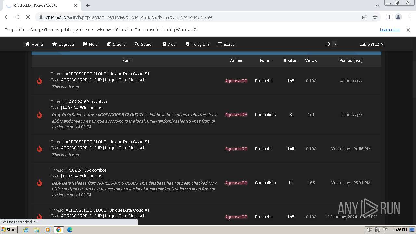Click the 11:36 PM system clock

click(x=399, y=230)
